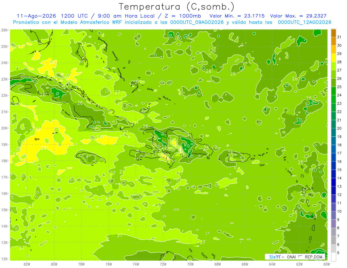Click the '23N' latitude axis label
This screenshot has height=268, width=347.
click(x=5, y=79)
